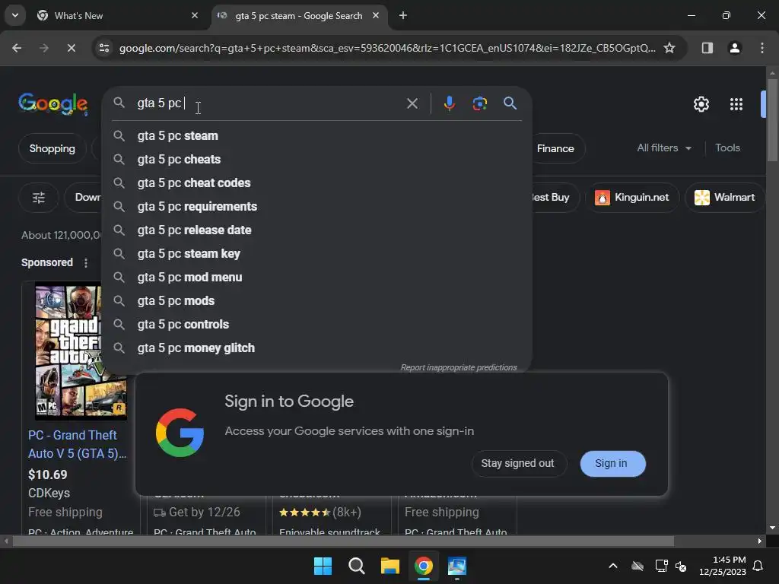
Task: View site information icon in address bar
Action: 103,48
